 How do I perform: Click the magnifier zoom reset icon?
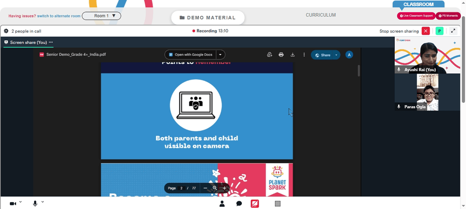[215, 188]
